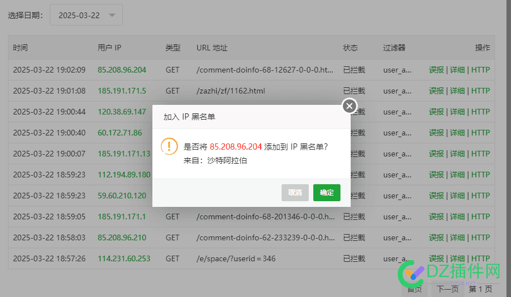
Task: Click 已拦截 status in 18:58:03 row
Action: (x=354, y=237)
